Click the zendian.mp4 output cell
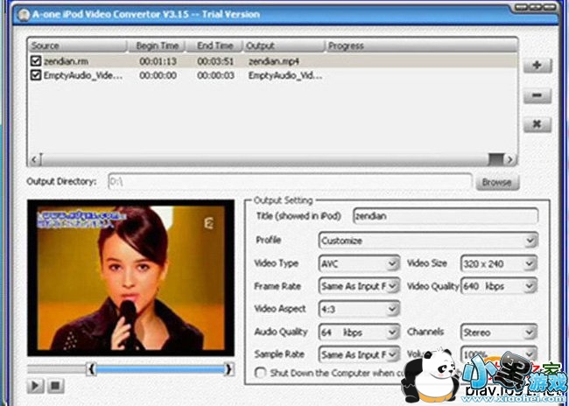This screenshot has width=569, height=406. 274,61
